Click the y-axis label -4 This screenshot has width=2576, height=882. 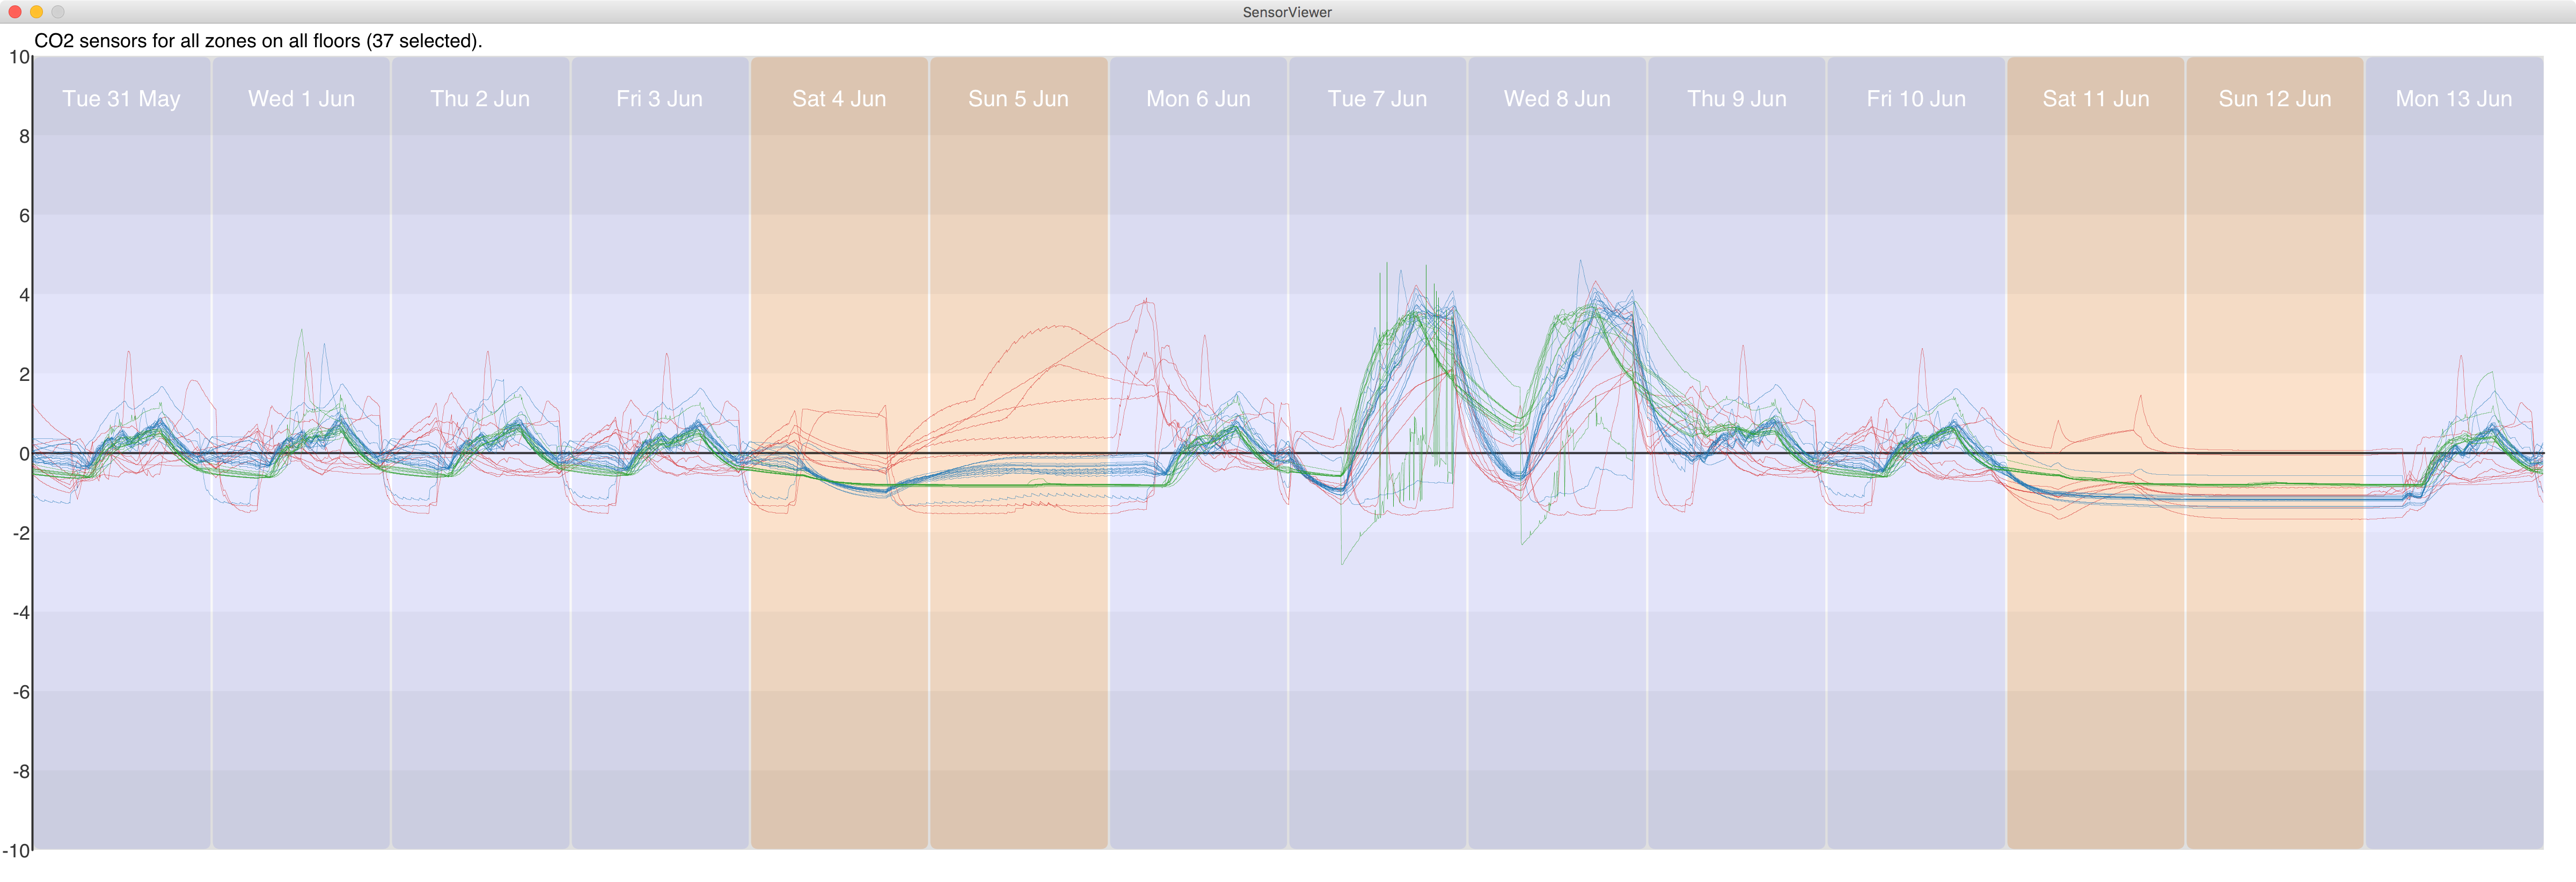[21, 612]
